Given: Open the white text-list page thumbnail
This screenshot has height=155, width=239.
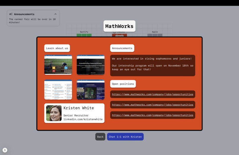Looking at the screenshot, I should [x=58, y=90].
